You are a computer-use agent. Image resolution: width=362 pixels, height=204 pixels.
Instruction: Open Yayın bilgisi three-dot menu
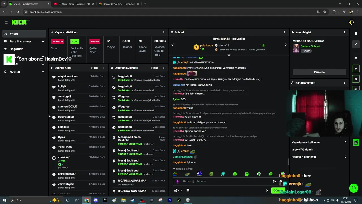(344, 32)
